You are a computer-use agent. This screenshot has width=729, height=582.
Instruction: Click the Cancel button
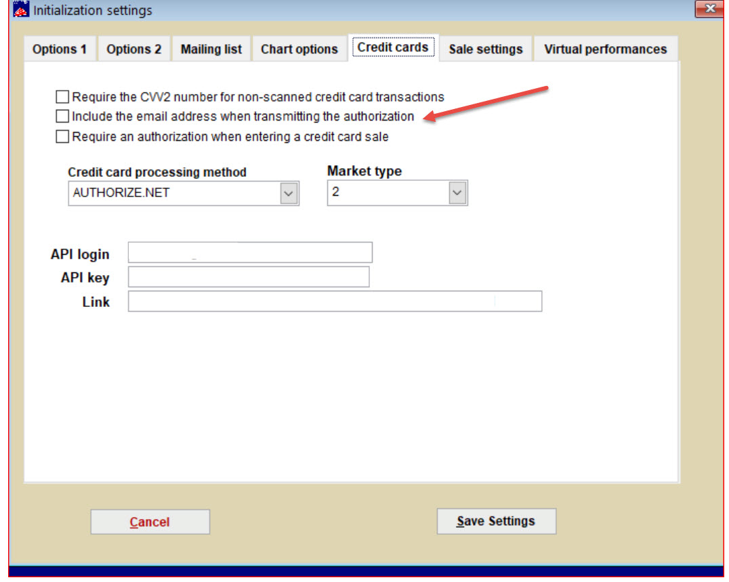click(x=150, y=522)
